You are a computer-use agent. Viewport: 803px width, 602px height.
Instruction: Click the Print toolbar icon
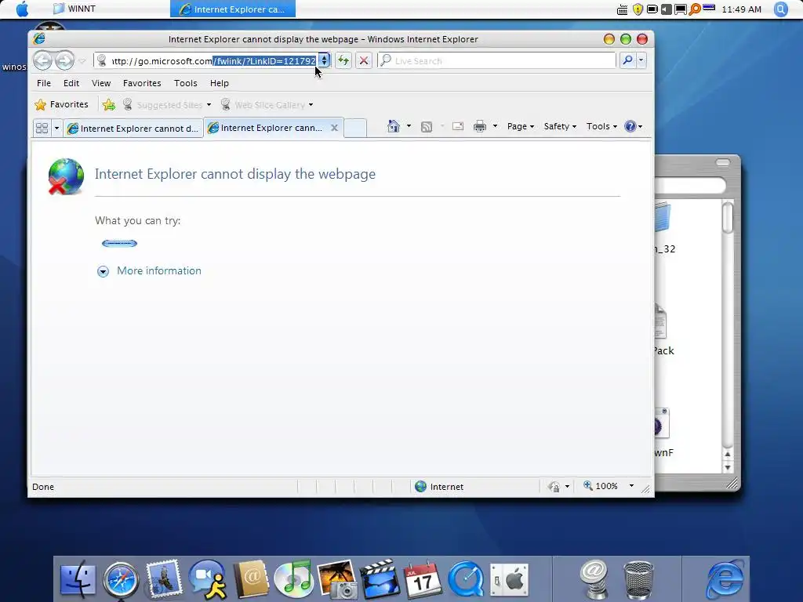479,126
